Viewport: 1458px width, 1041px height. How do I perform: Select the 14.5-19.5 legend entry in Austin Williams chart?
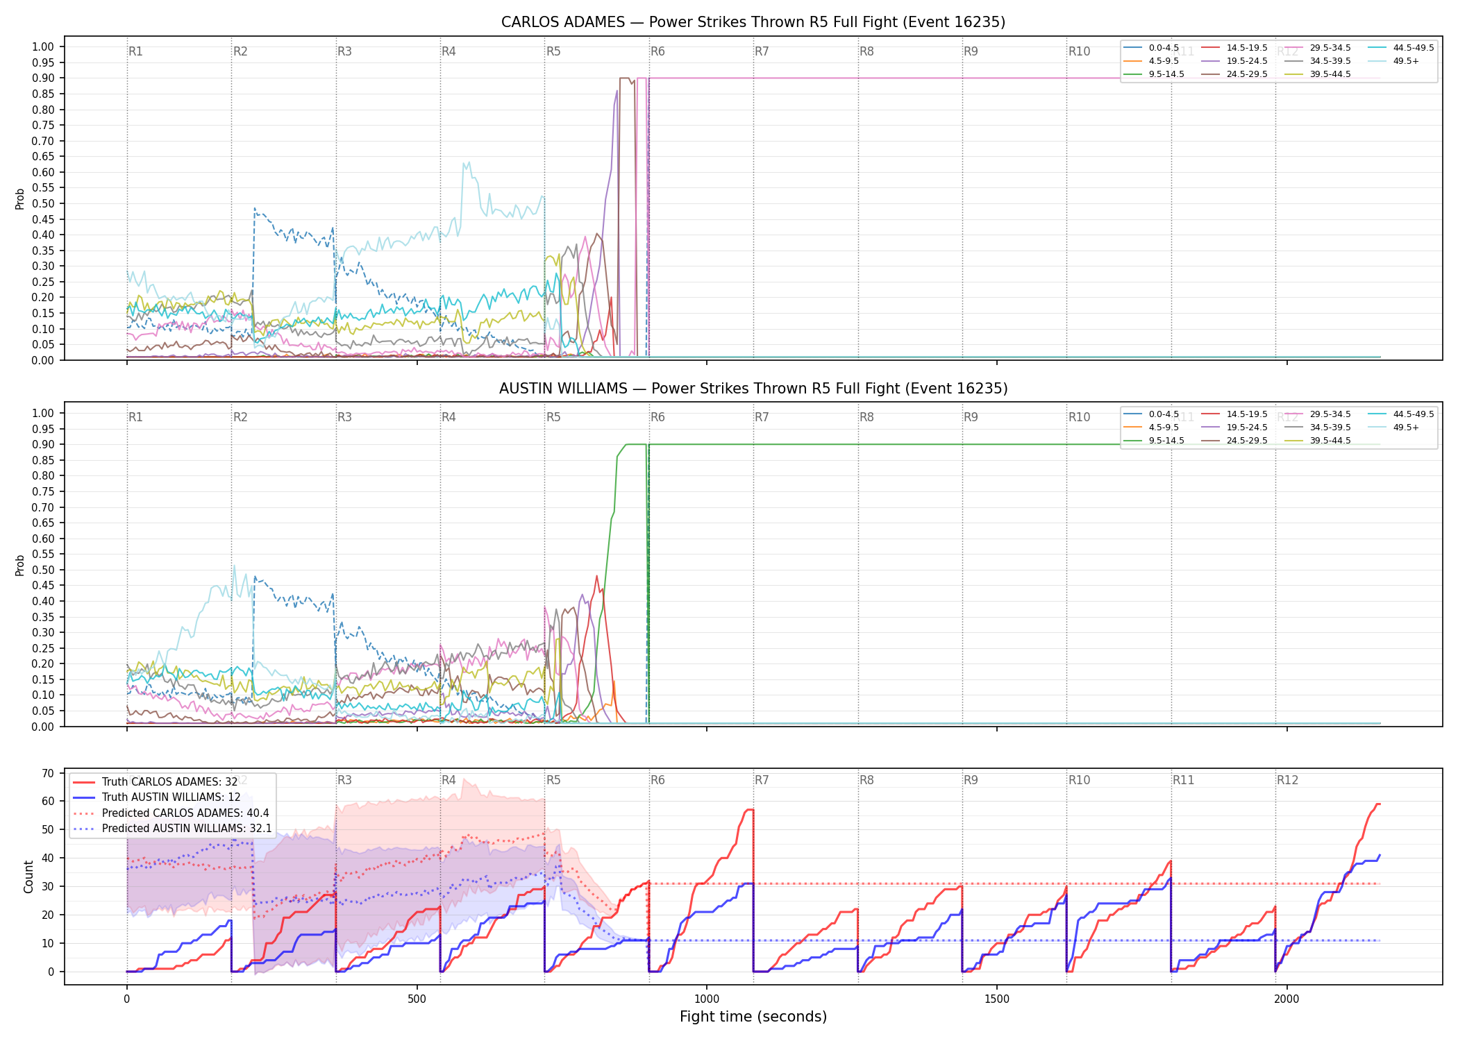pyautogui.click(x=1234, y=414)
